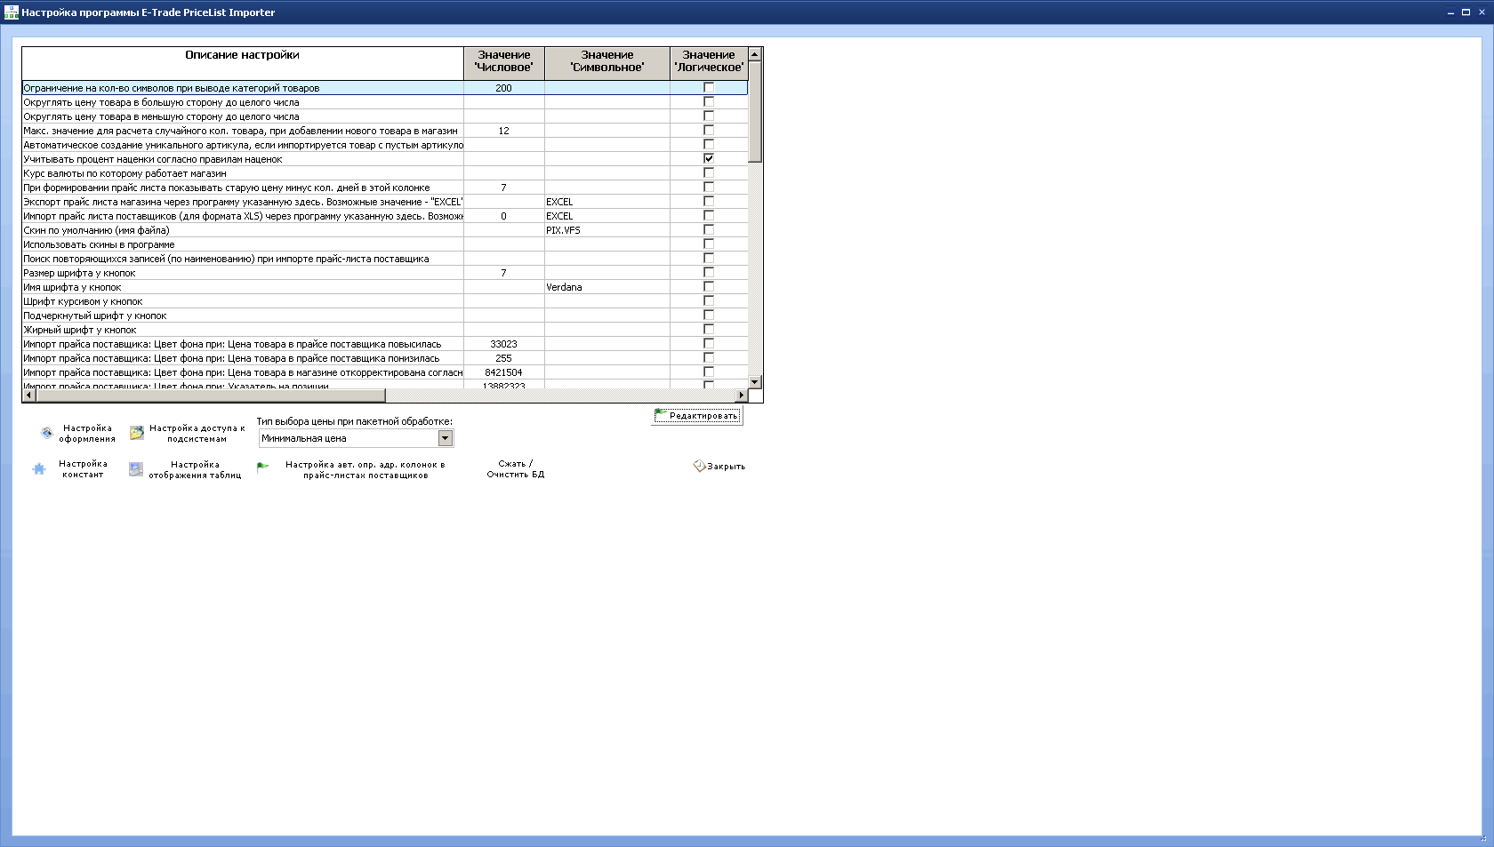Click column header 'Значение Числовое'

(504, 64)
